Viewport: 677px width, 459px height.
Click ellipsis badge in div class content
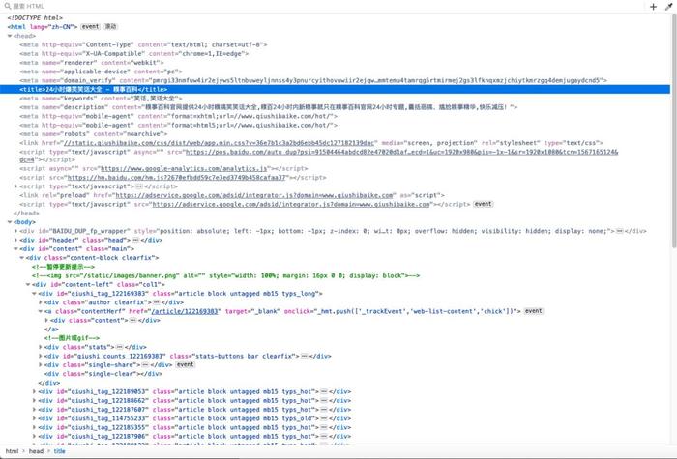click(133, 320)
